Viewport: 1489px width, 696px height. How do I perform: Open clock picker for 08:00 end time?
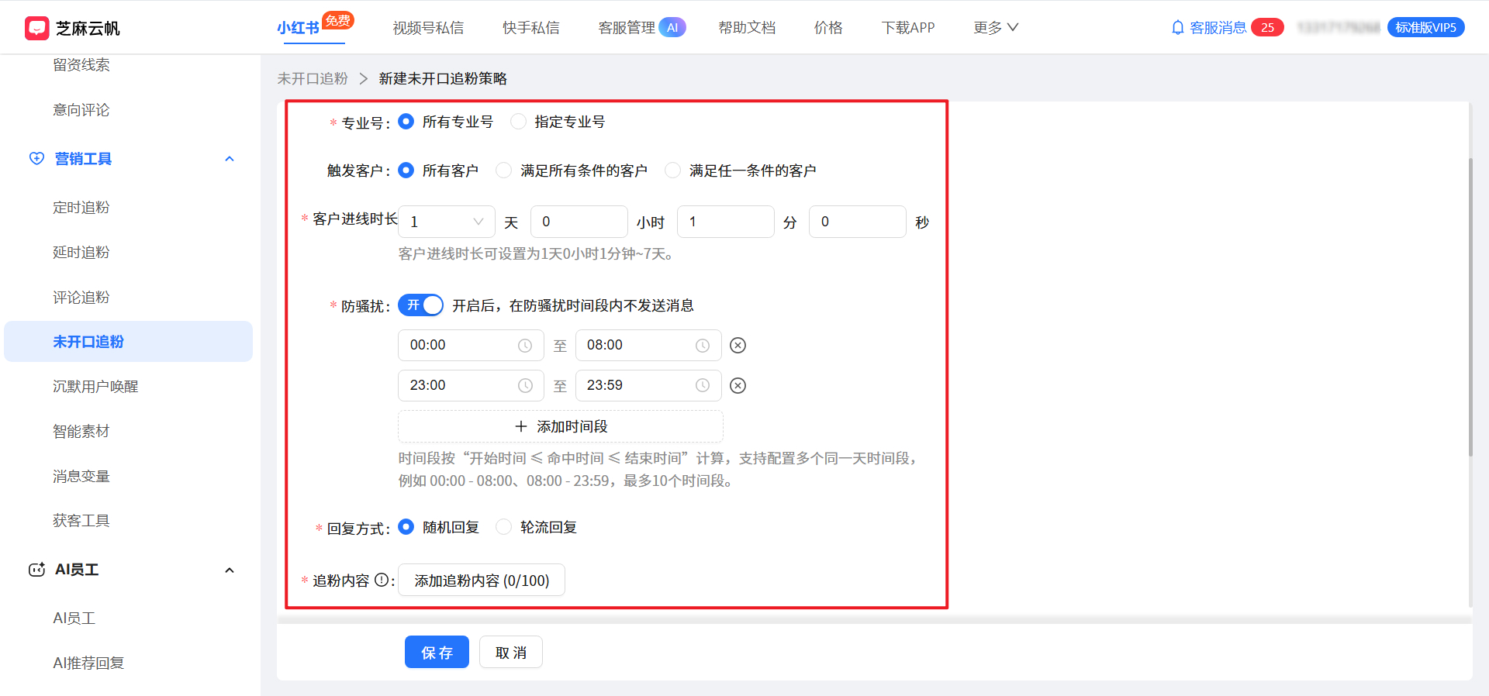click(x=703, y=346)
